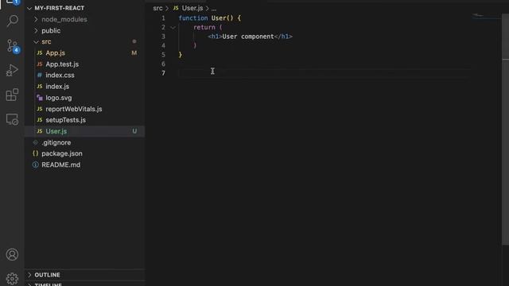Open the Manage gear icon
This screenshot has width=509, height=286.
12,279
